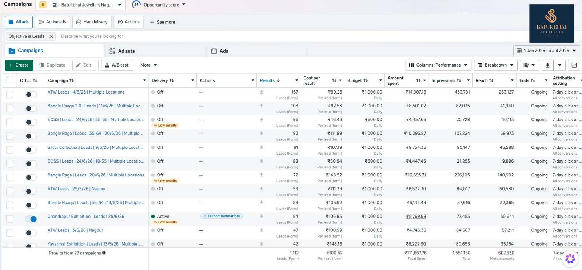
Task: Open export options arrow beside download
Action: point(559,65)
